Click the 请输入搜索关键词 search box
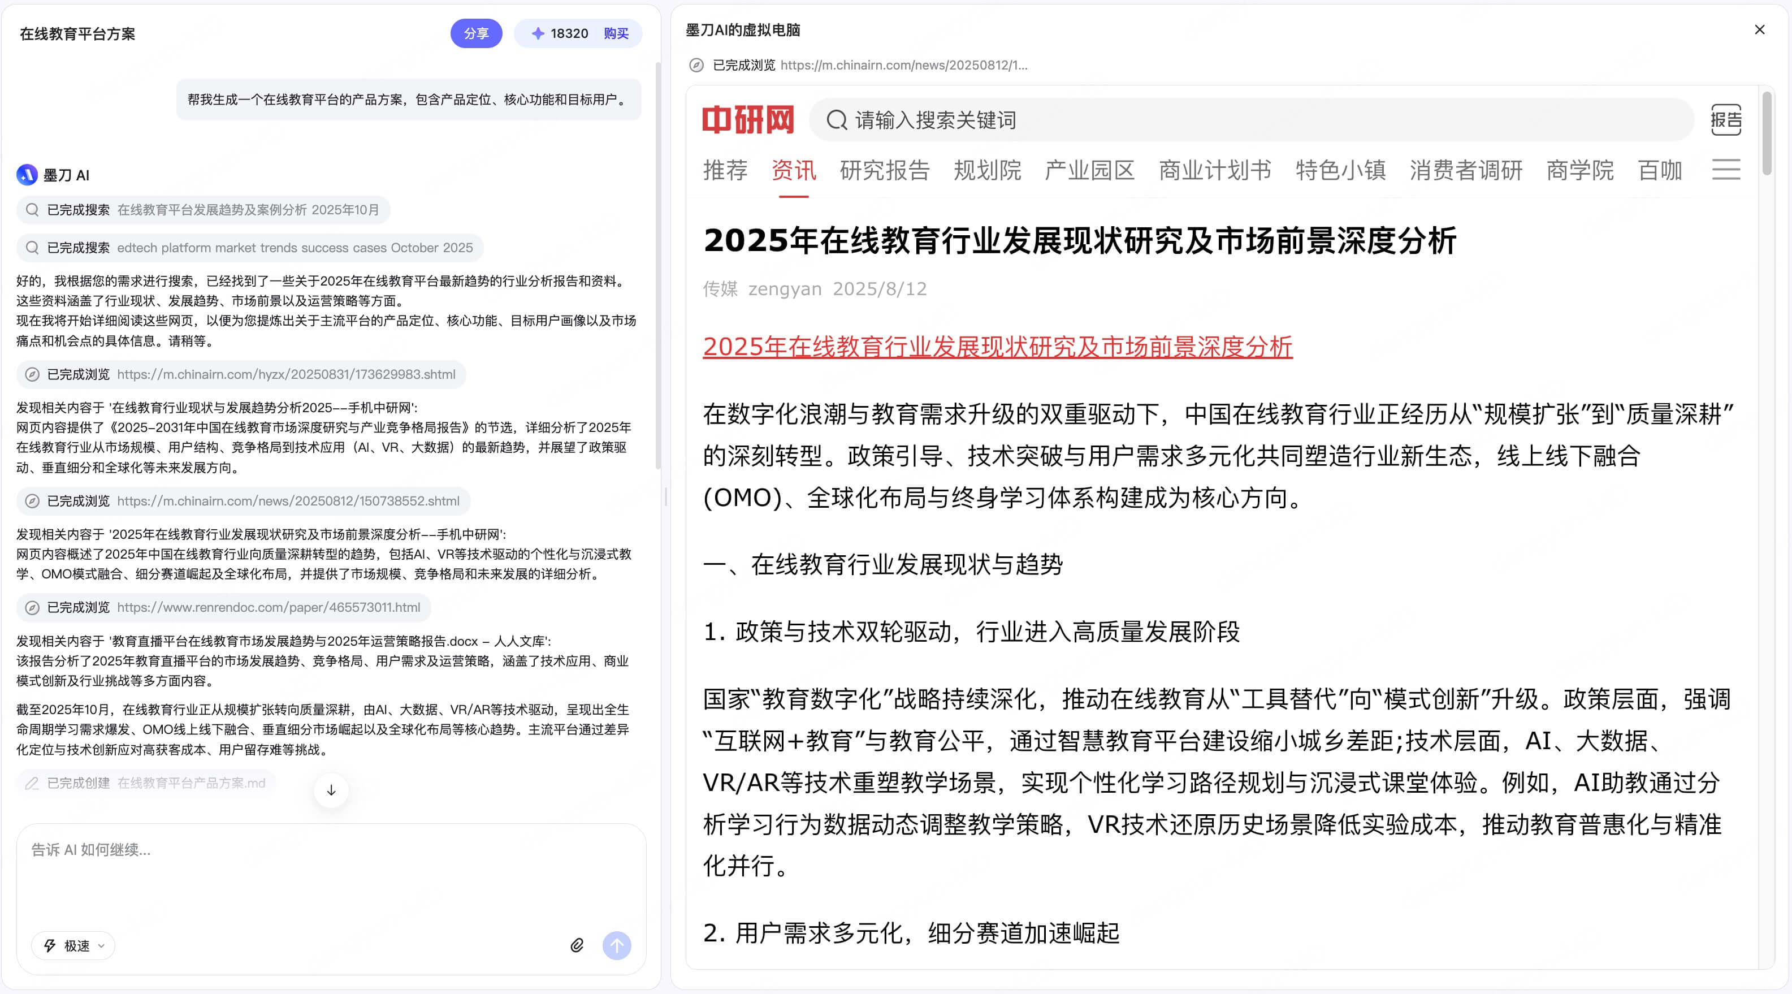Screen dimensions: 1792x994 (1252, 120)
